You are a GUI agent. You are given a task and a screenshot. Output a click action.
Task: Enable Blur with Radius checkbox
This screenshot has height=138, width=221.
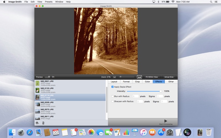112,96
